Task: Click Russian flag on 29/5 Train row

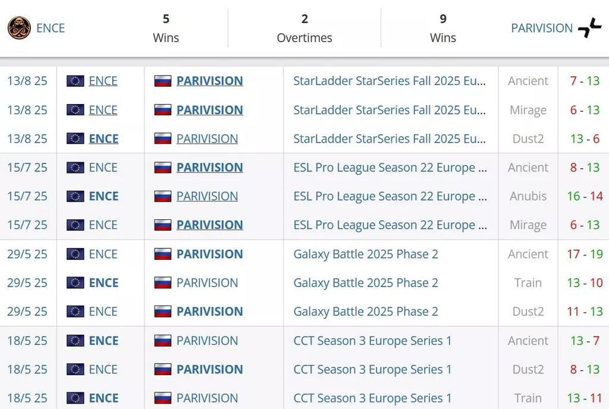Action: tap(163, 282)
